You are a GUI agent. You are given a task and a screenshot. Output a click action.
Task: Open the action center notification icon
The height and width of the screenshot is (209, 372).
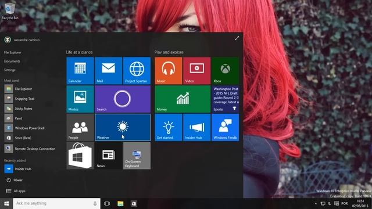[337, 204]
